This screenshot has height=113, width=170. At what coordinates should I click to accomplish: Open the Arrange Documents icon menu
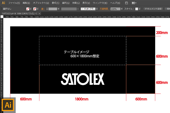(x=134, y=3)
